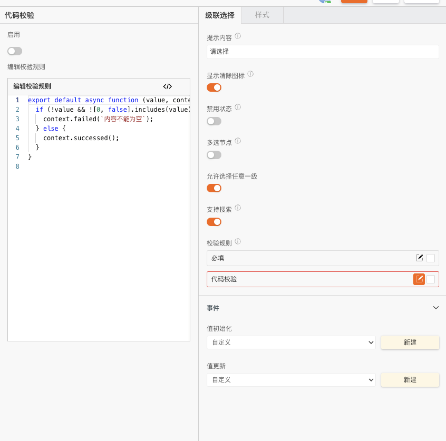Viewport: 446px width, 441px height.
Task: Select the 必填 rule row
Action: click(x=323, y=258)
